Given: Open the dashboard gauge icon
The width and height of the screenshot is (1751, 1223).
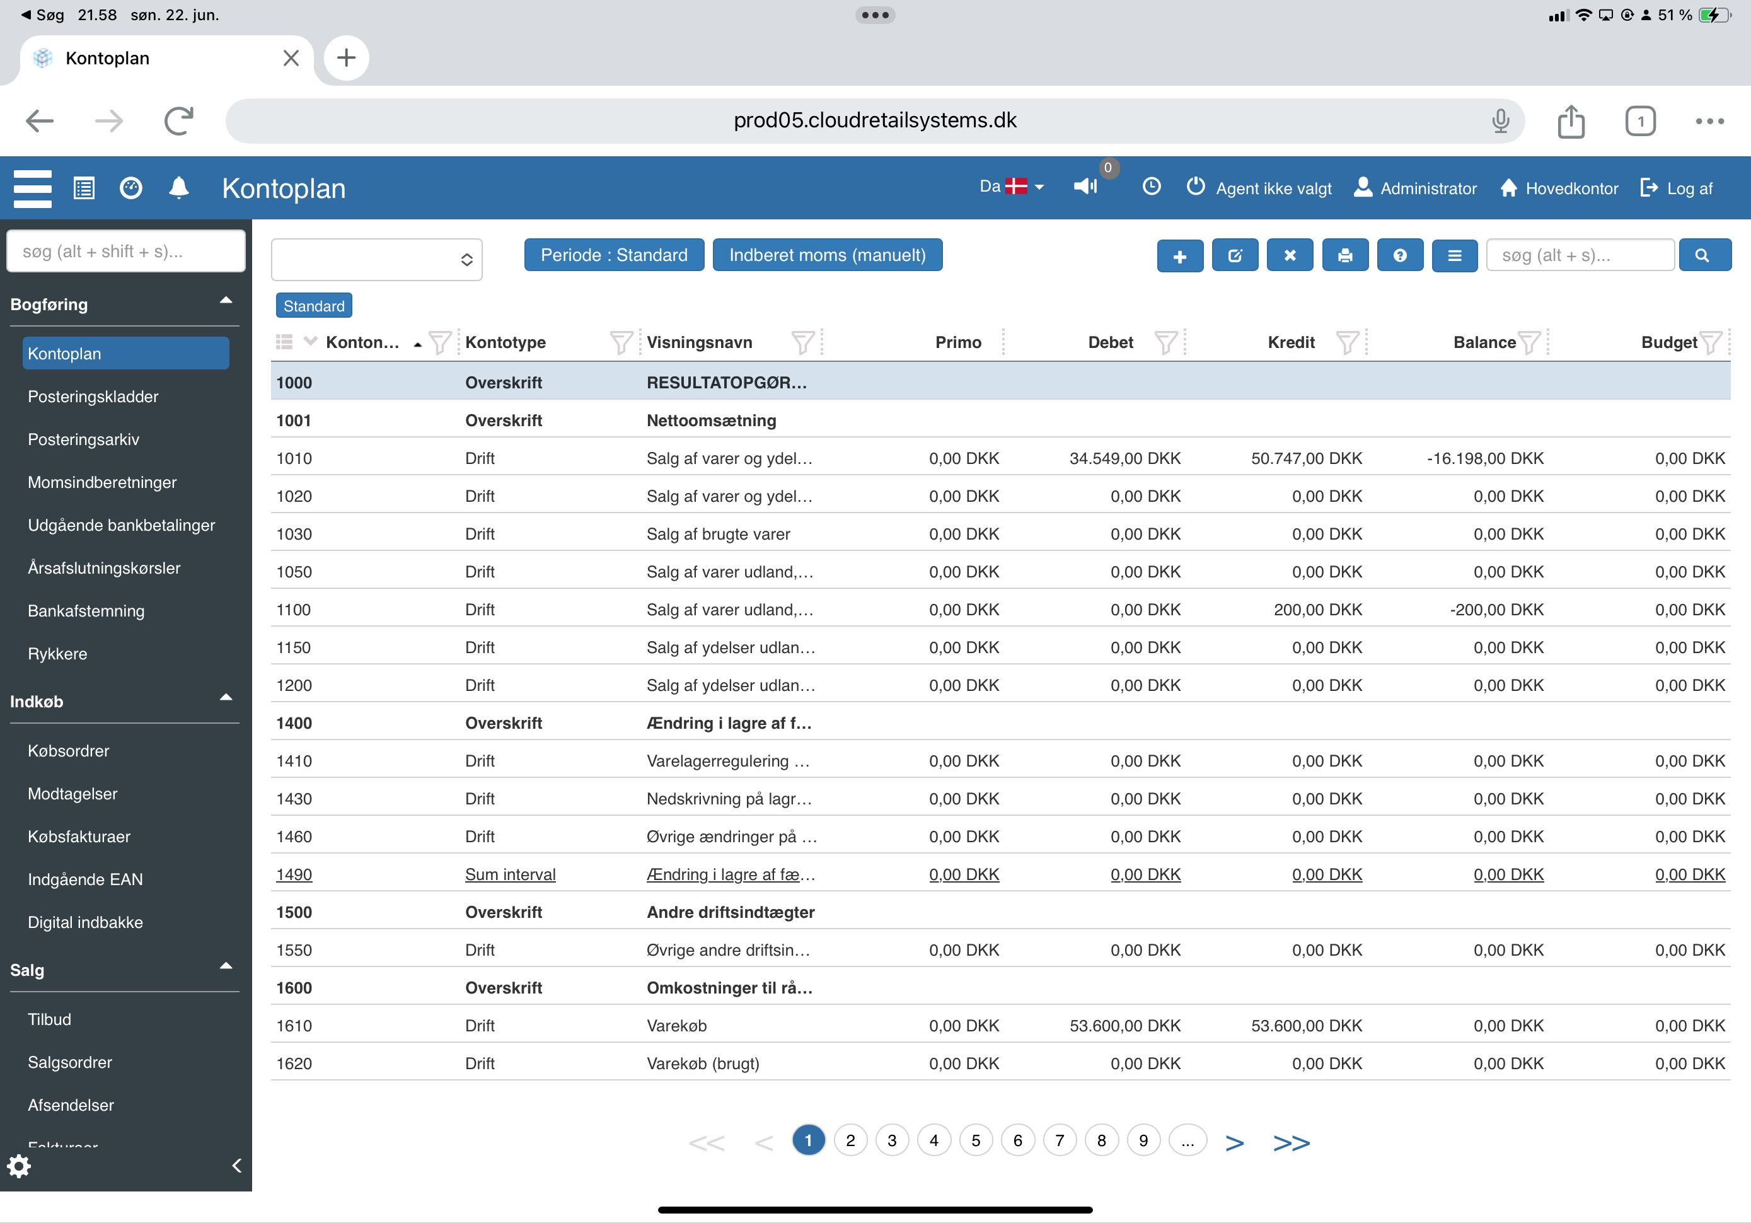Looking at the screenshot, I should click(130, 188).
